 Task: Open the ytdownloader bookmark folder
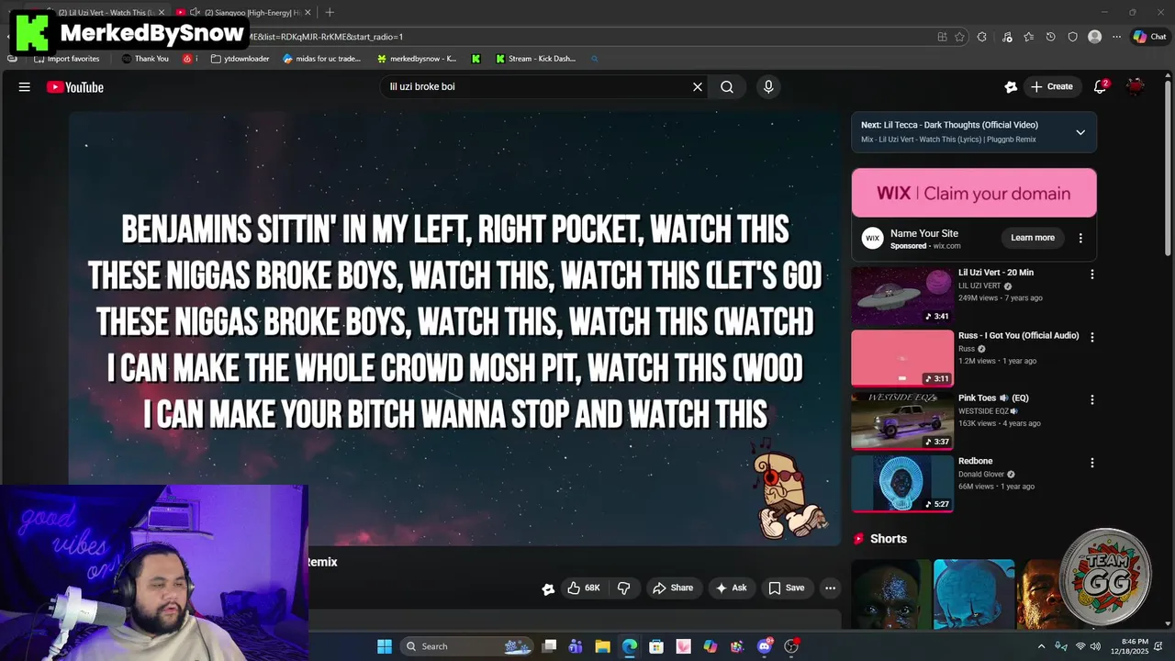coord(240,59)
